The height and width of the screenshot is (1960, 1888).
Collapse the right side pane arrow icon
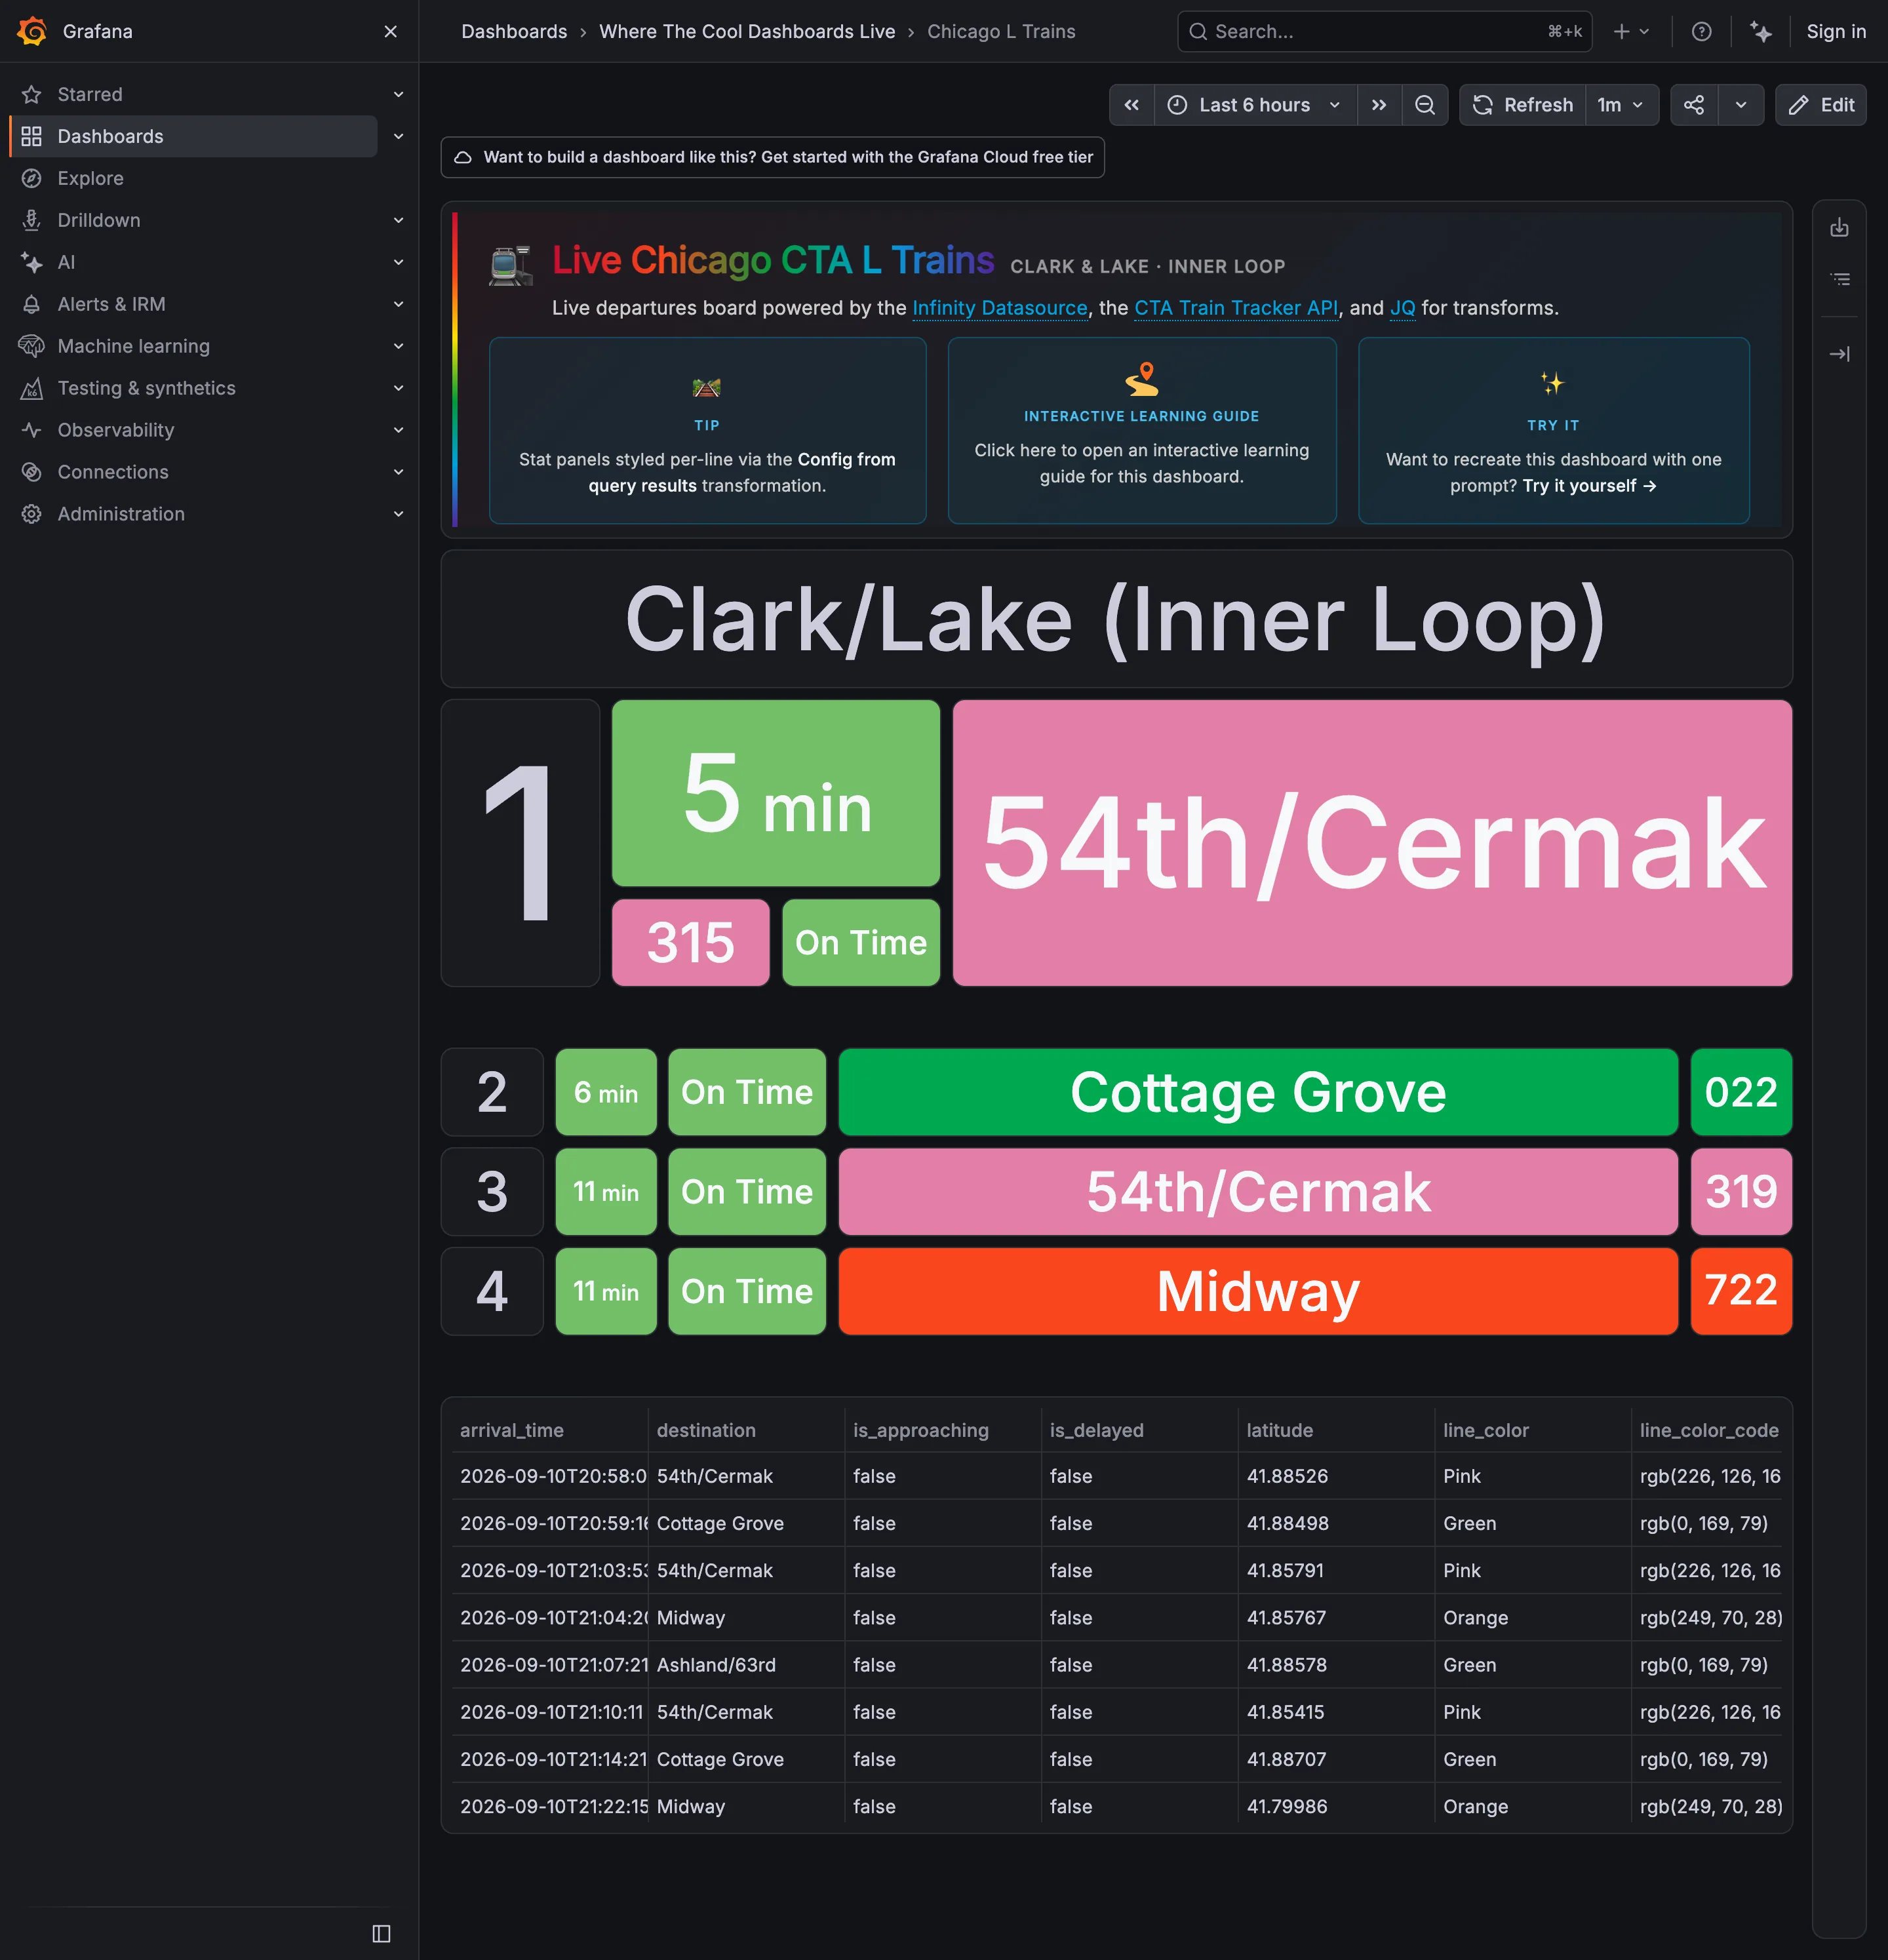tap(1839, 354)
